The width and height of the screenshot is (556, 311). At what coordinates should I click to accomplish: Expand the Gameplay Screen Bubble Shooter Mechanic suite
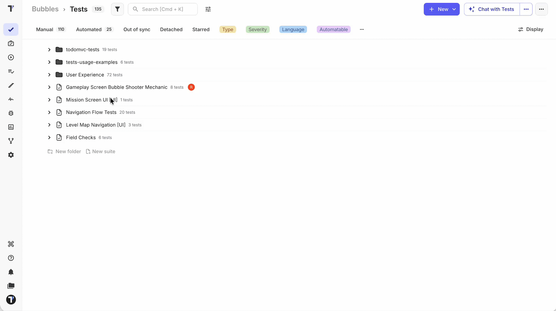(49, 87)
